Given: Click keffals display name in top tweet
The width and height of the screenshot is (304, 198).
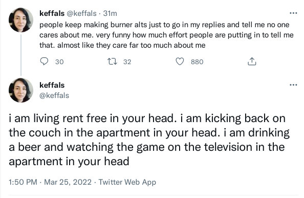Looking at the screenshot, I should click(52, 13).
